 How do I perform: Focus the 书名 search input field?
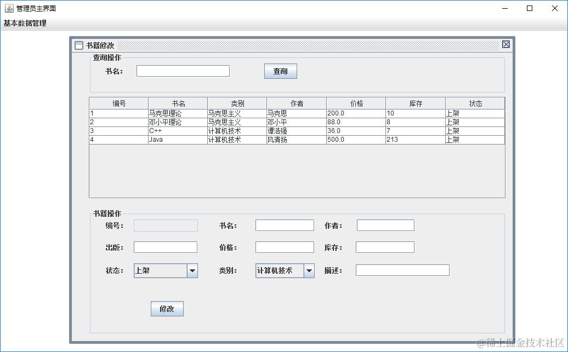pos(183,71)
